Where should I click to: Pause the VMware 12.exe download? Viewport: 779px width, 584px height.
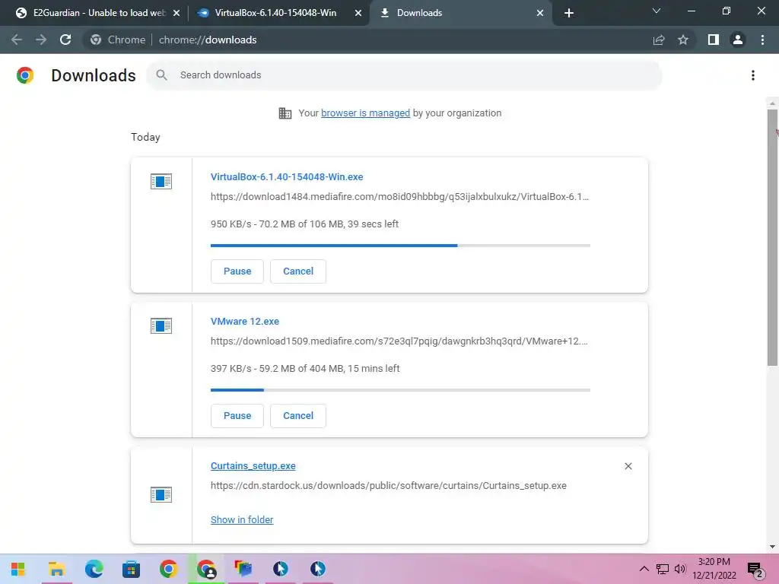click(237, 416)
